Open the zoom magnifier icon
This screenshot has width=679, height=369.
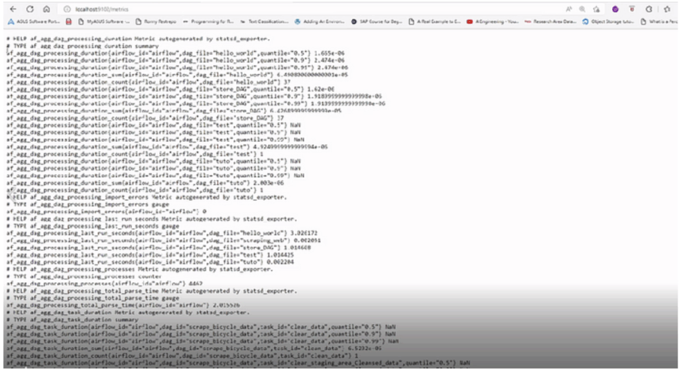coord(582,9)
